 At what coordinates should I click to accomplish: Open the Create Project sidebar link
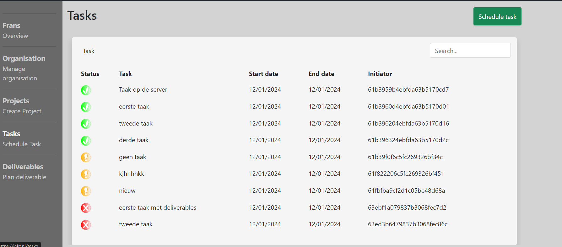pyautogui.click(x=22, y=111)
